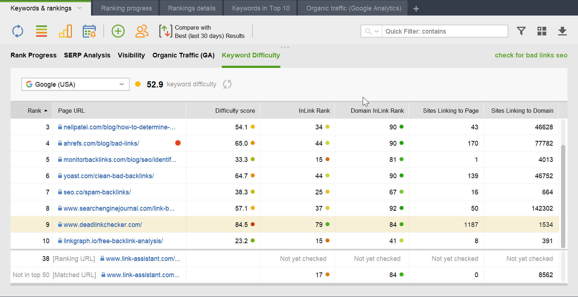Open Organic traffic (Google Analytics) tab
Viewport: 578px width, 297px height.
[353, 8]
